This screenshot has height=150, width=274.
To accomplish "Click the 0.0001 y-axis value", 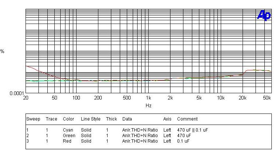I will point(16,94).
